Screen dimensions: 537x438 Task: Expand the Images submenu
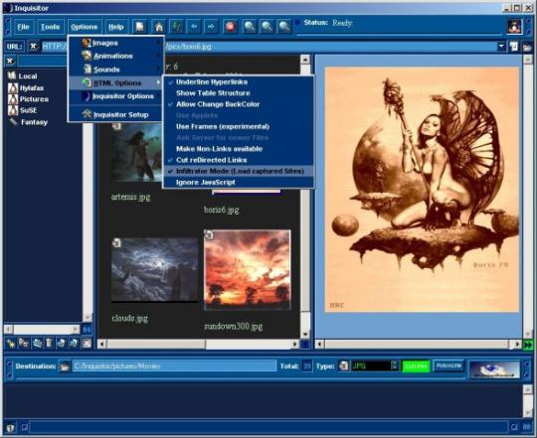115,43
